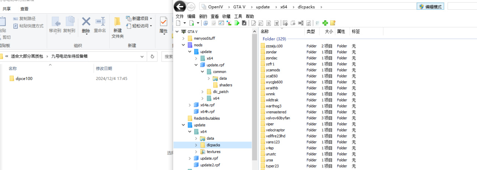Collapse the mods tree node
Screen dimensions: 477x170
184,45
